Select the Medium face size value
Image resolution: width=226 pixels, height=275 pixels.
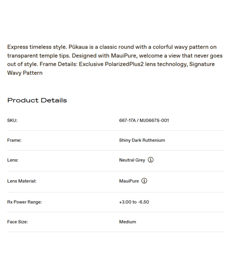pyautogui.click(x=128, y=222)
